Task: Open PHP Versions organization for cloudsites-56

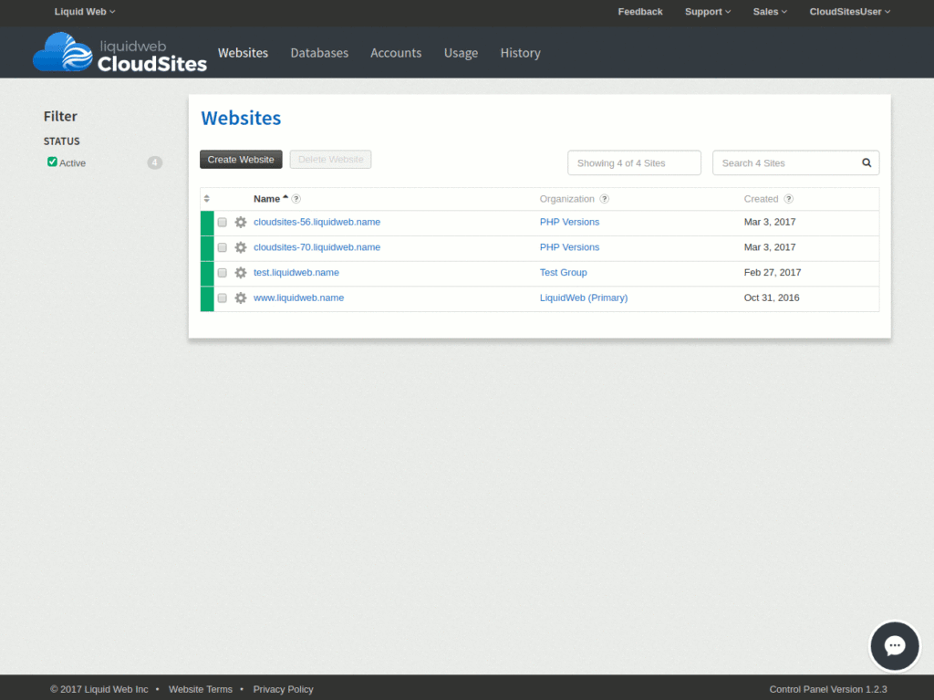Action: coord(569,223)
